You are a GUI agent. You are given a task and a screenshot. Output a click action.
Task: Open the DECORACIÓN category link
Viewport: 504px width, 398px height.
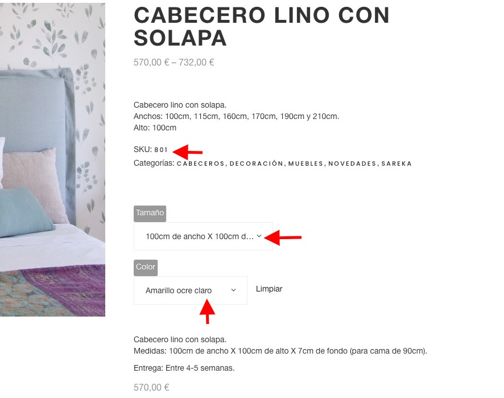(256, 163)
